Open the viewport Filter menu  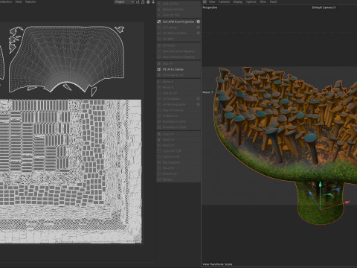(x=263, y=1)
